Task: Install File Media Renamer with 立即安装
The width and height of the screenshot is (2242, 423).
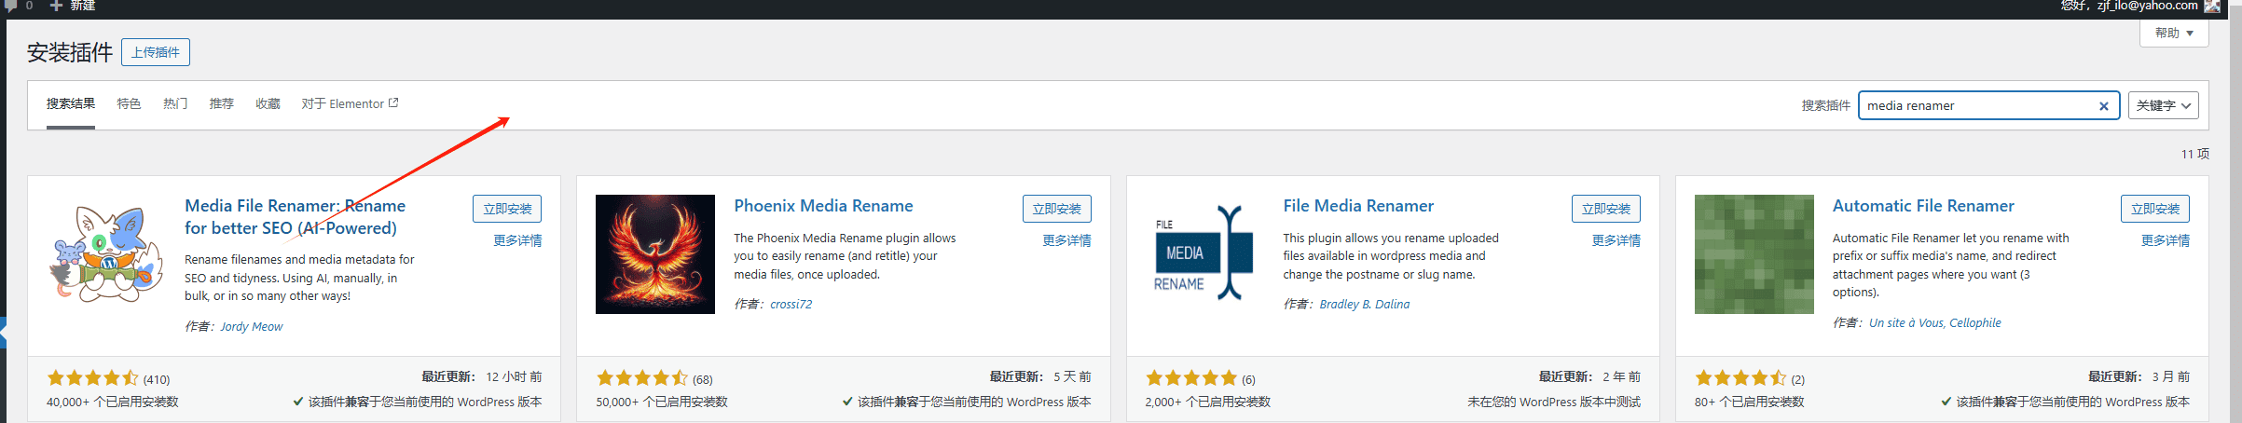Action: (x=1606, y=209)
